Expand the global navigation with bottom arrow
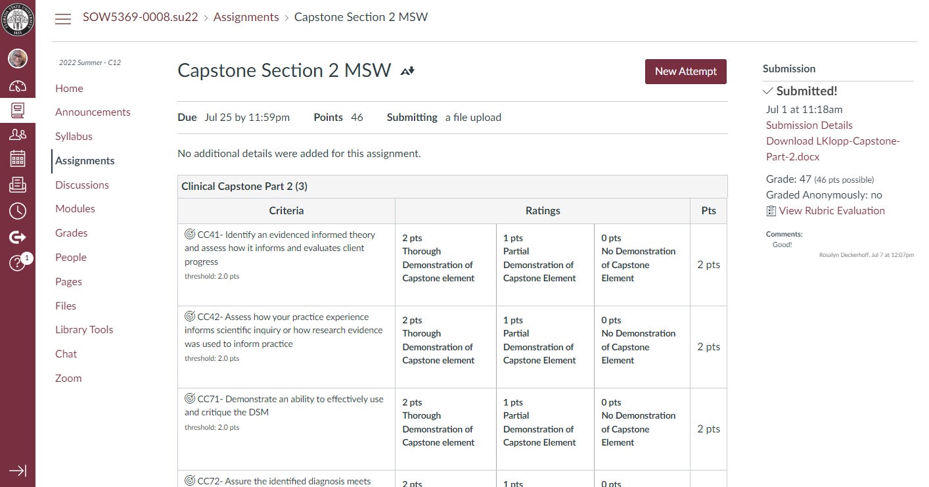Screen dimensions: 929x487 tap(18, 471)
